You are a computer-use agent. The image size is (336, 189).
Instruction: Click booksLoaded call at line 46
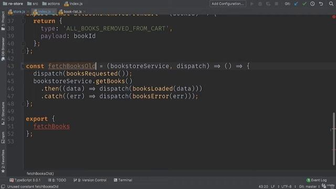tap(152, 89)
